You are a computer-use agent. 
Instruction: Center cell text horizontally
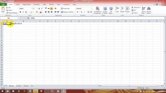pos(49,12)
